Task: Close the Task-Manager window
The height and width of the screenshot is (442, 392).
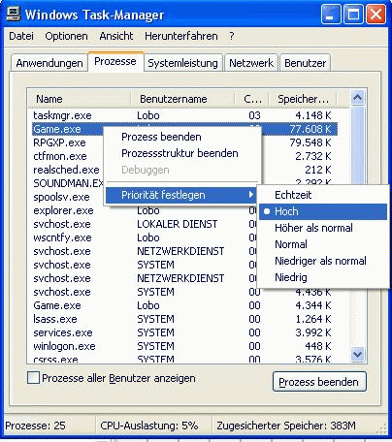Action: 376,15
